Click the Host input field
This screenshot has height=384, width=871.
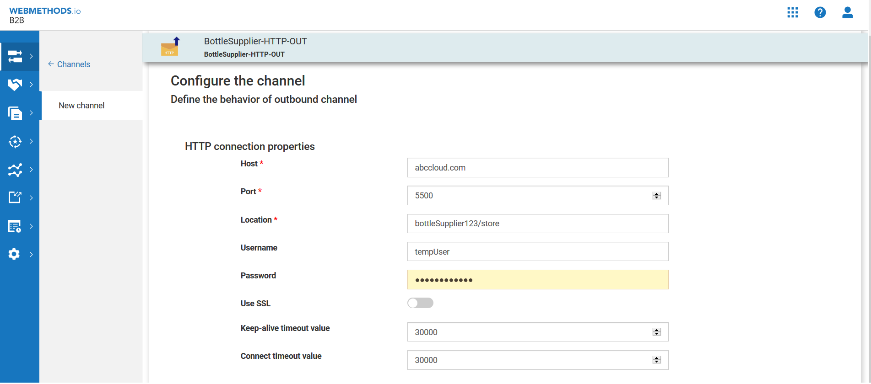click(538, 168)
